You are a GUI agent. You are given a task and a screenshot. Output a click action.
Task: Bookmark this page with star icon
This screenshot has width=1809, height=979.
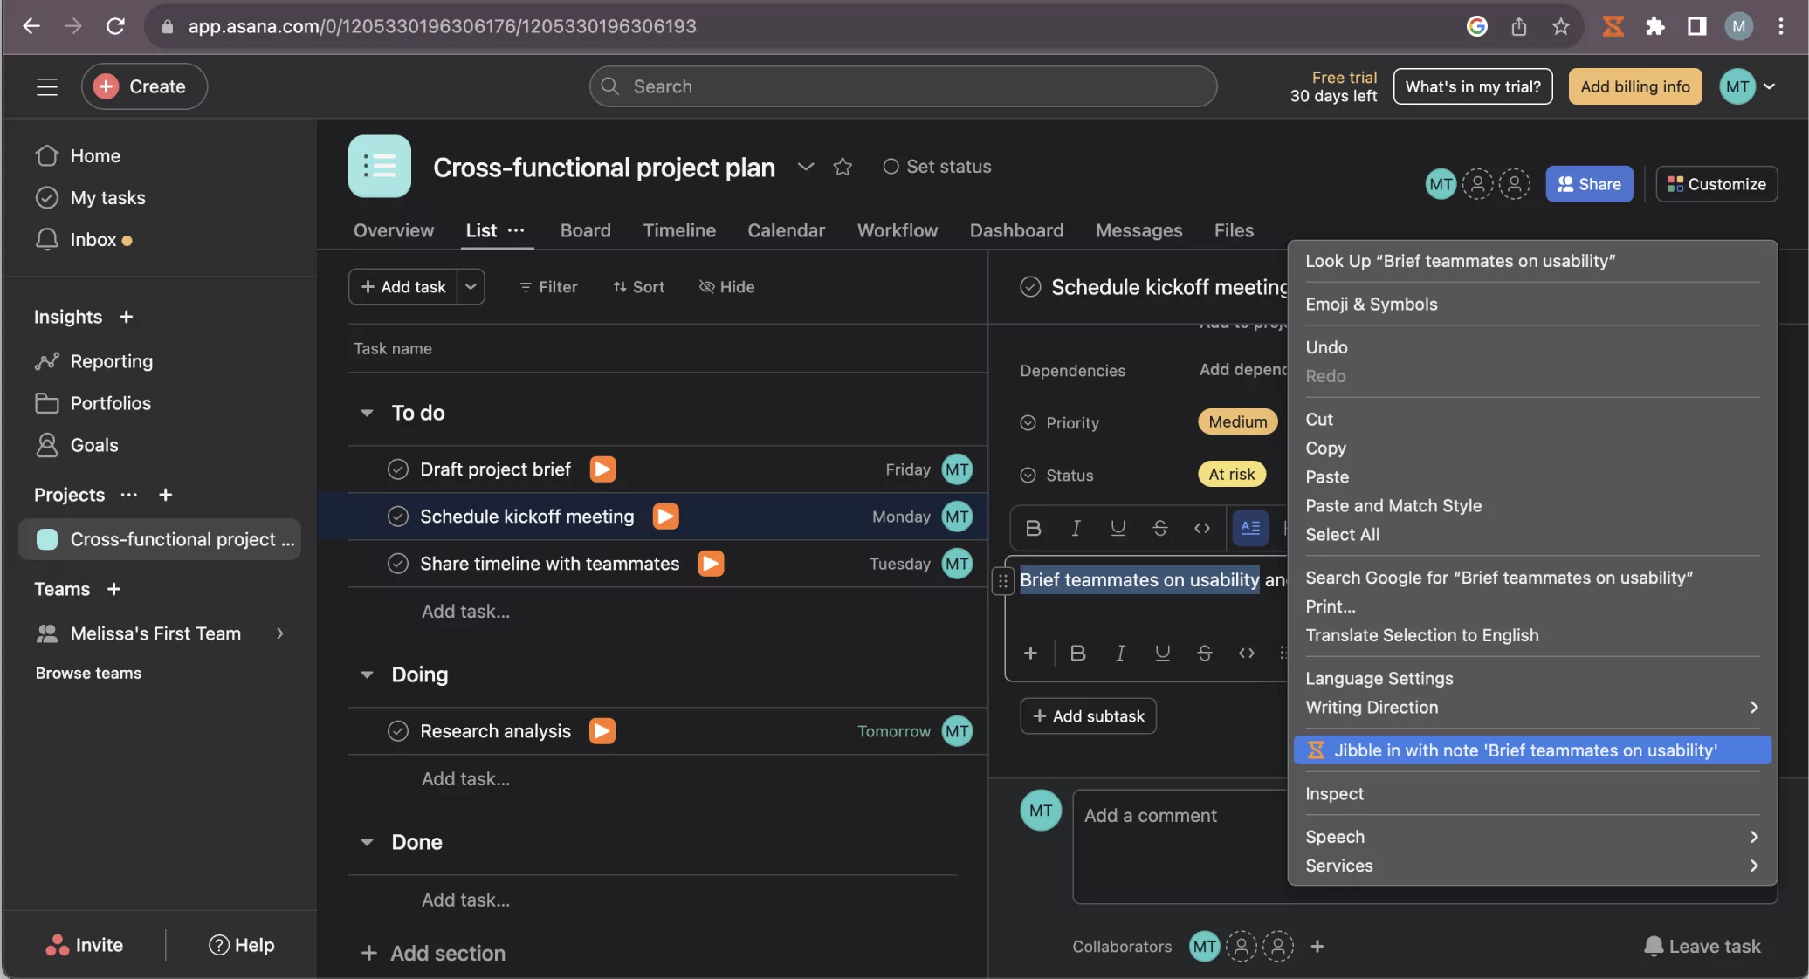(x=1561, y=26)
